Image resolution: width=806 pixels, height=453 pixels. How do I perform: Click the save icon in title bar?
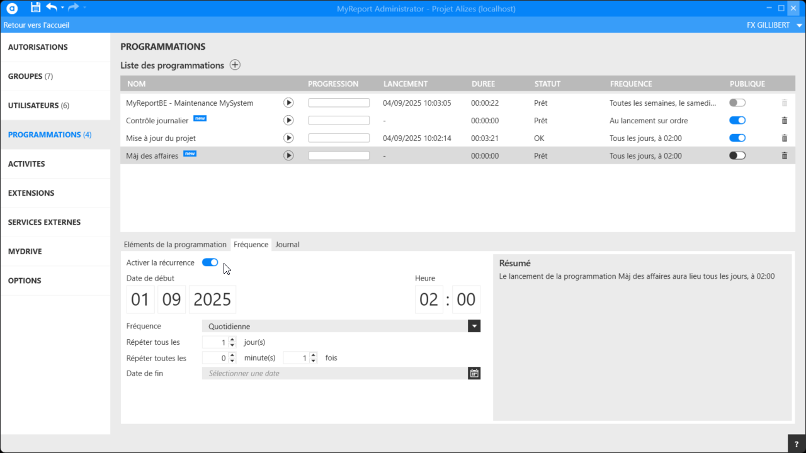[x=35, y=8]
